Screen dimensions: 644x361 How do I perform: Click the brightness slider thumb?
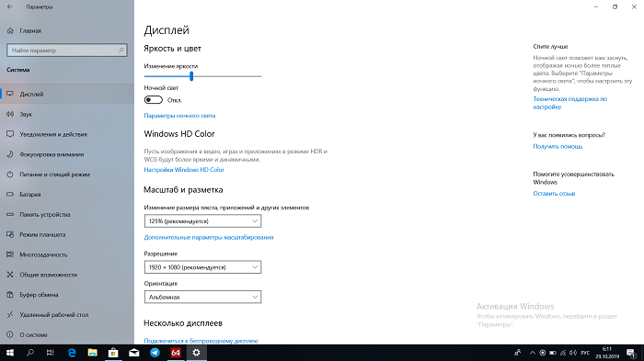tap(191, 76)
